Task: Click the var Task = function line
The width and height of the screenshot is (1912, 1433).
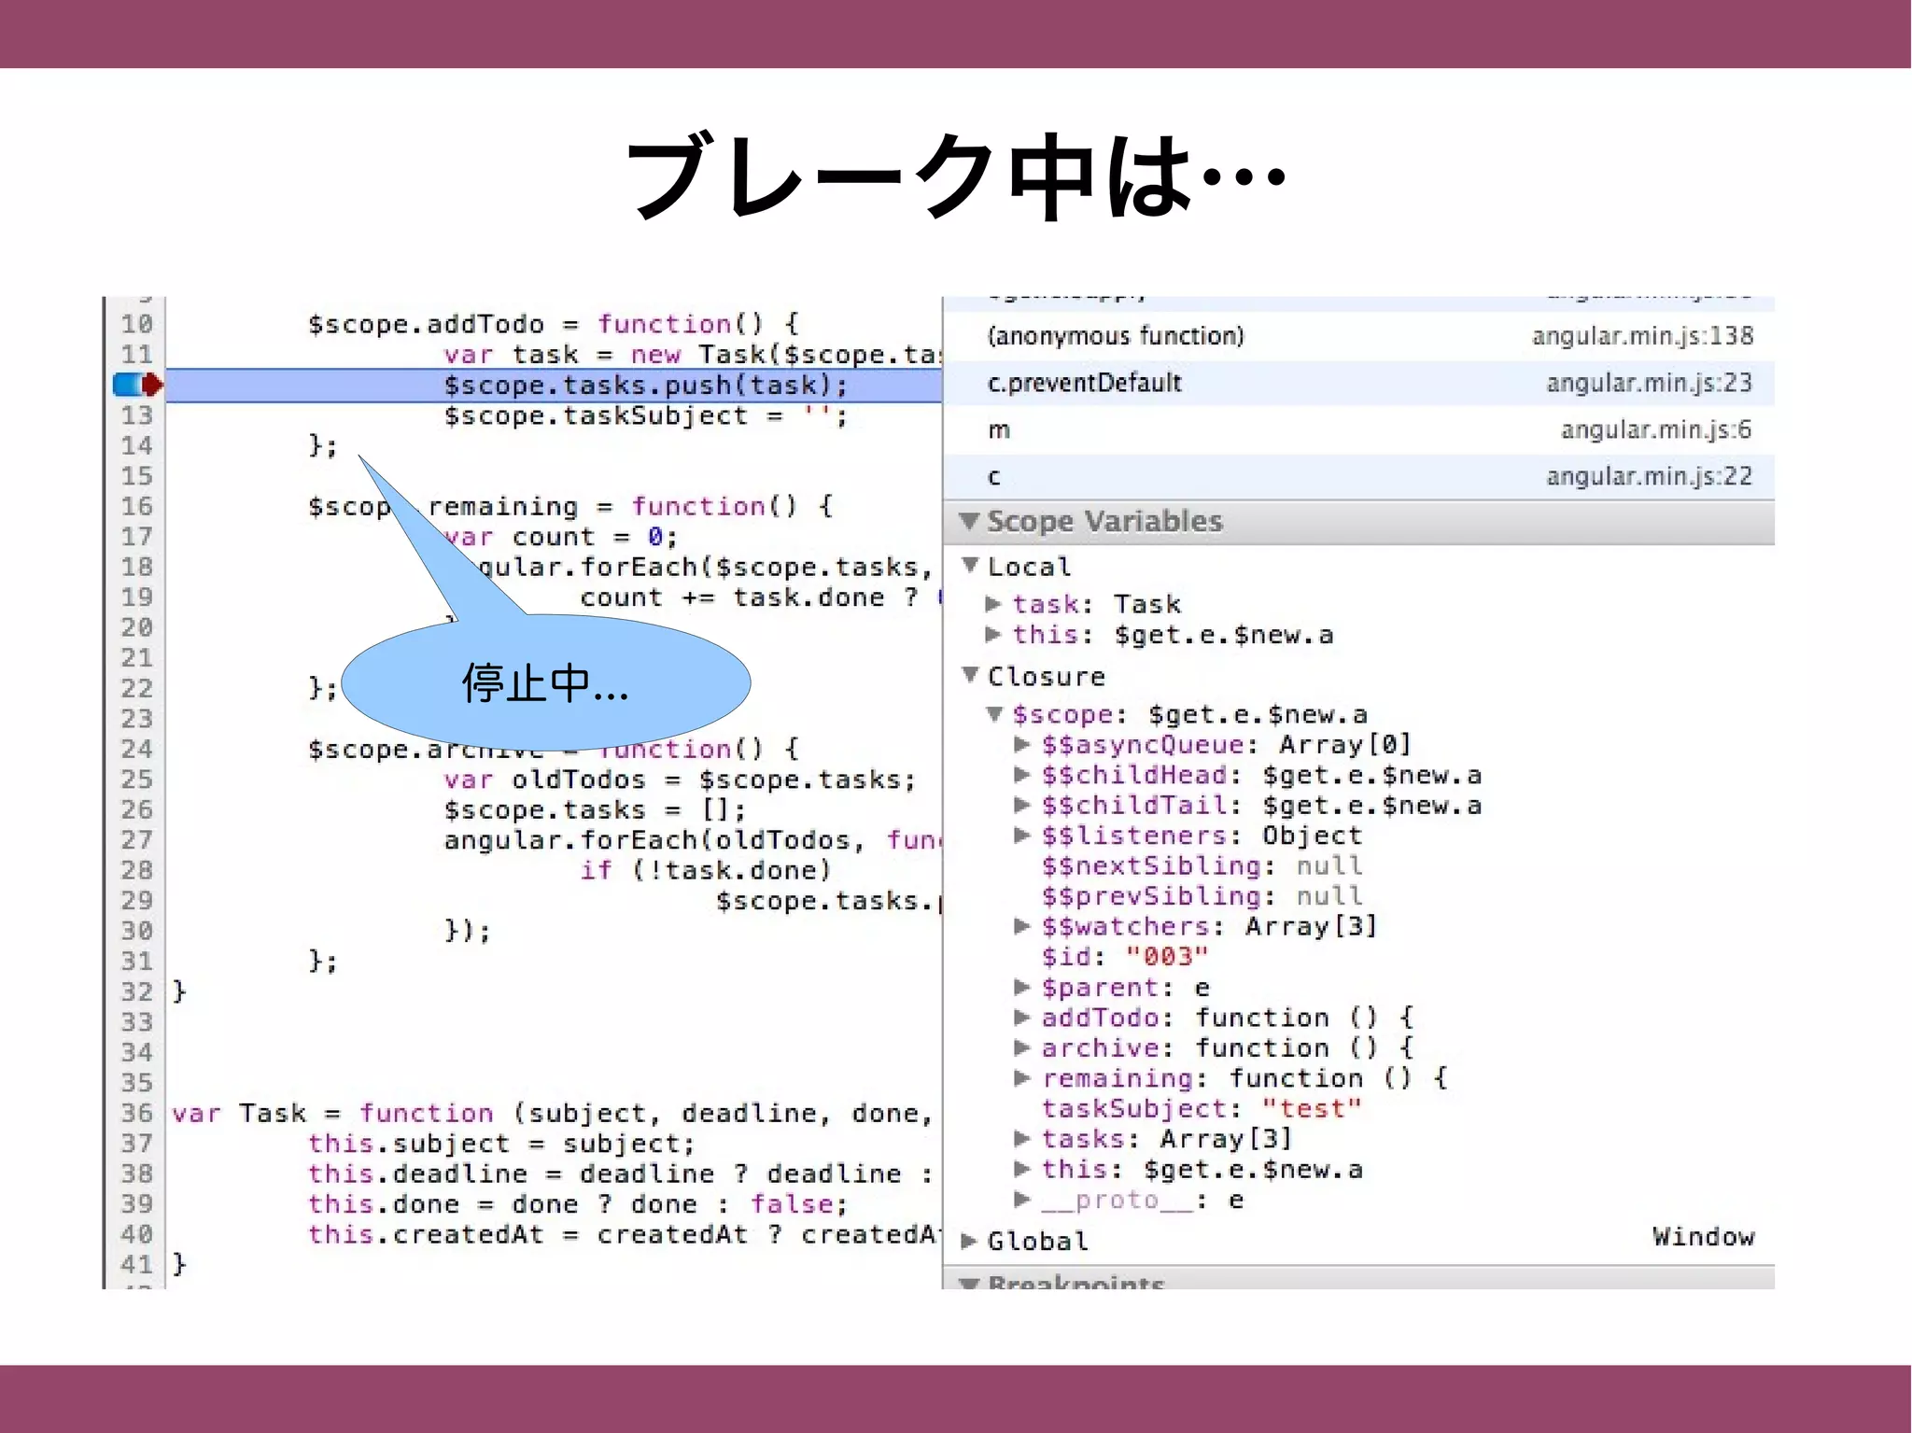Action: click(x=553, y=1113)
